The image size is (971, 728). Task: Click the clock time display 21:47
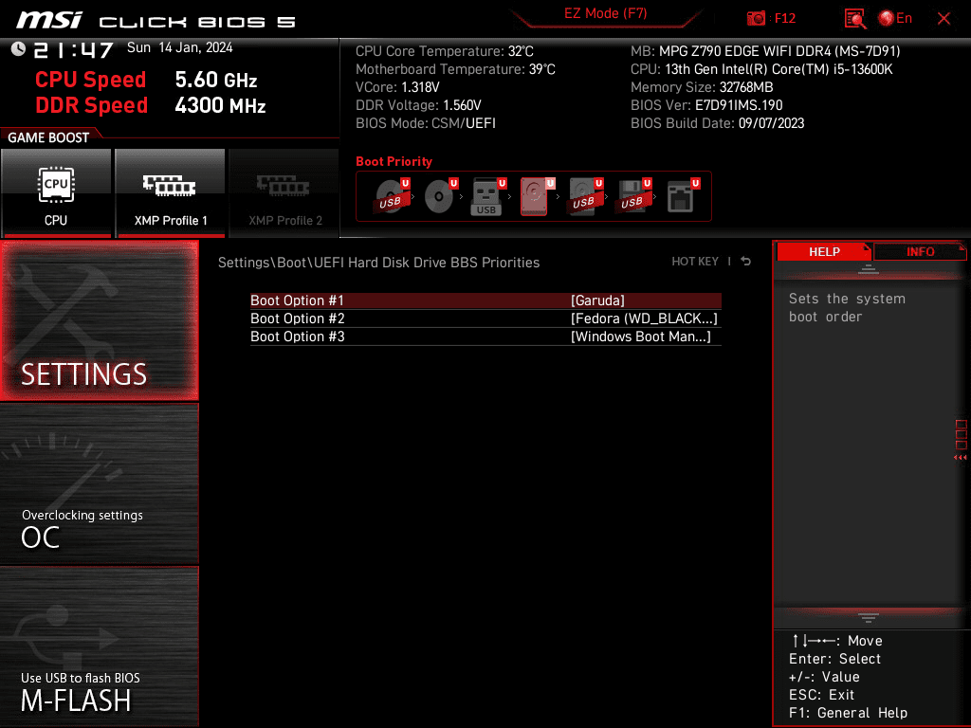pos(73,49)
